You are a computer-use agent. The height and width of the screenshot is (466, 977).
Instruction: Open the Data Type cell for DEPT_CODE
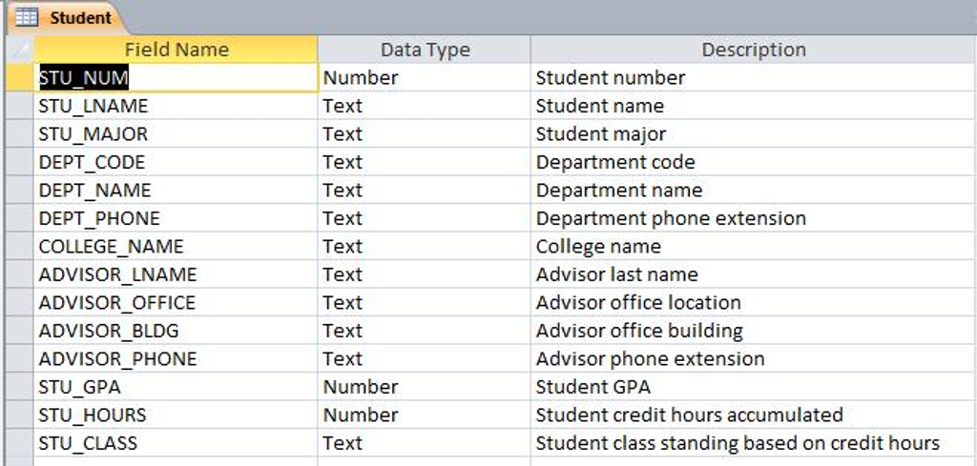[425, 162]
